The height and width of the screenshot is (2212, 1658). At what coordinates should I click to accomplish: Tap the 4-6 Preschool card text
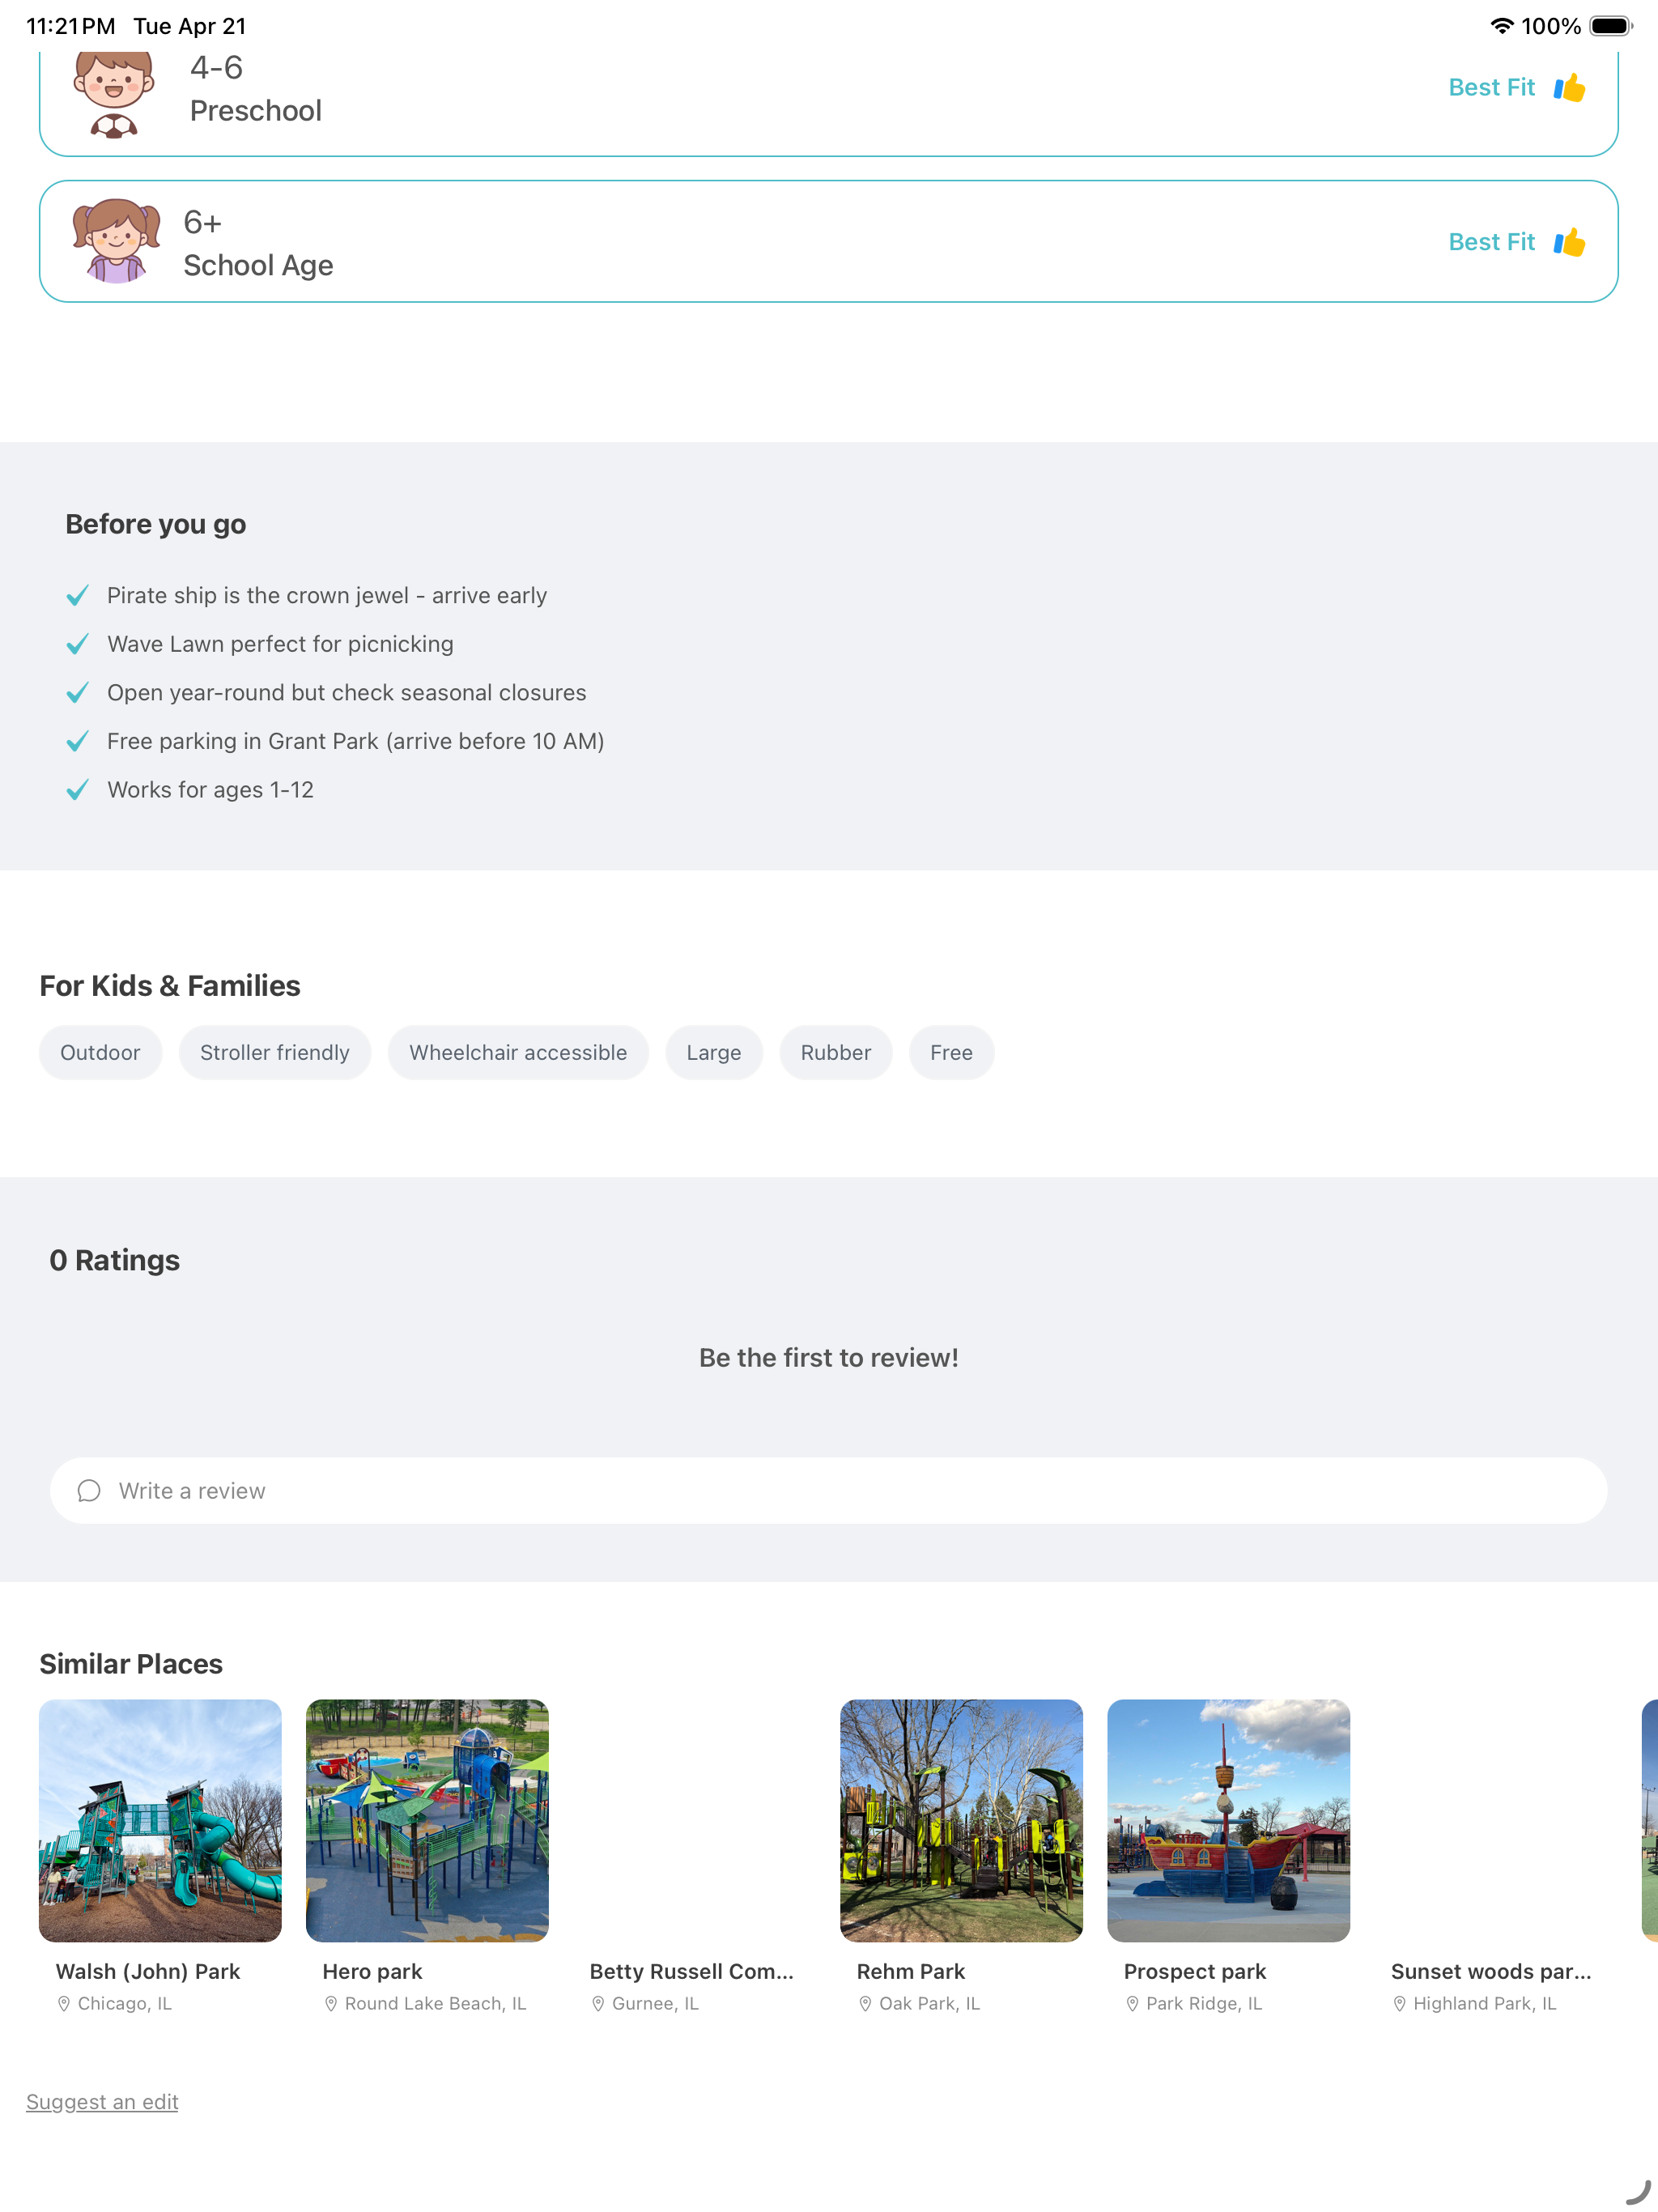coord(256,89)
